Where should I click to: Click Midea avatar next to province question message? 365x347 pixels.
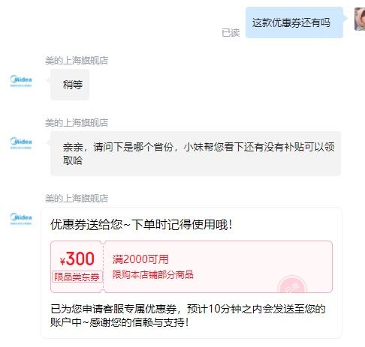(21, 143)
